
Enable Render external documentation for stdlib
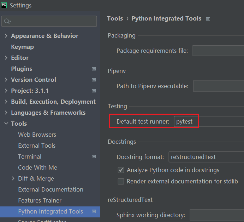click(121, 181)
